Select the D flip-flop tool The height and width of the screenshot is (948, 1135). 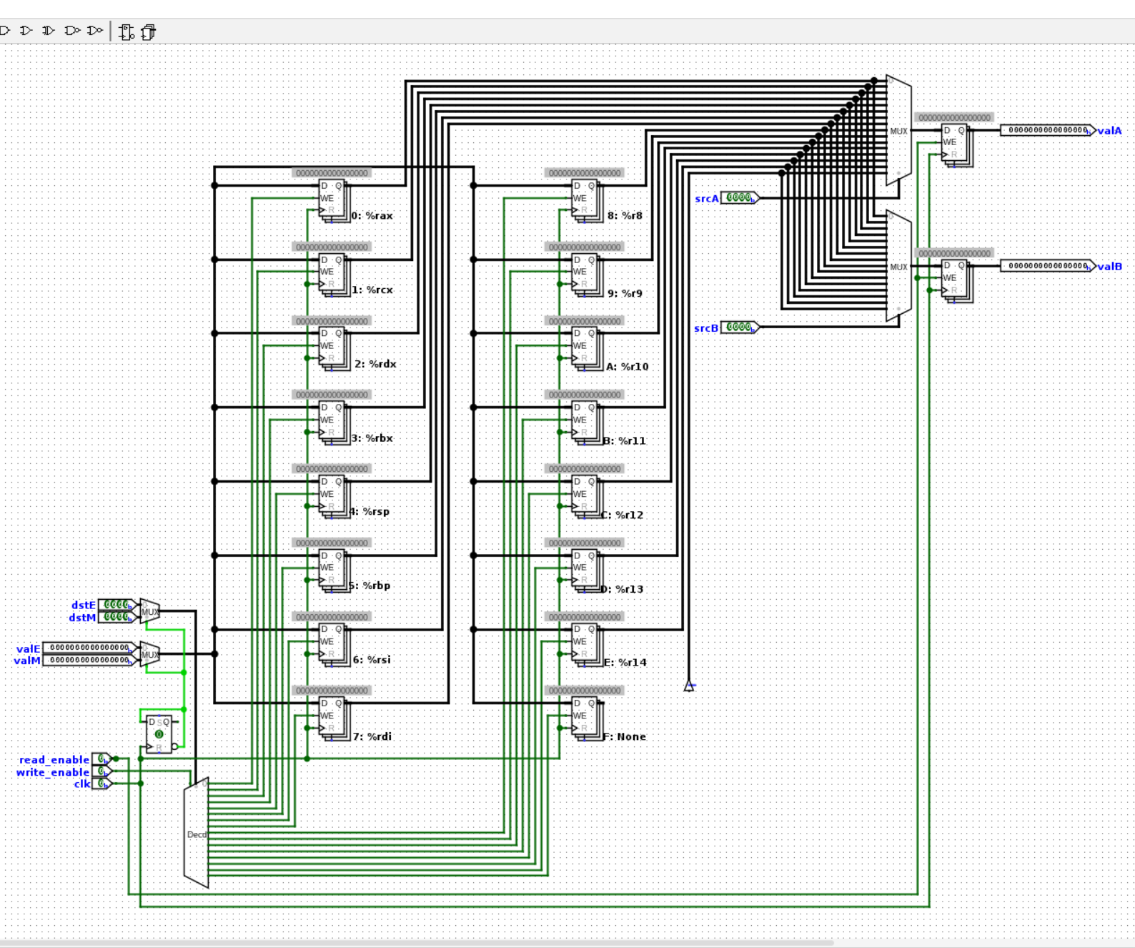127,32
